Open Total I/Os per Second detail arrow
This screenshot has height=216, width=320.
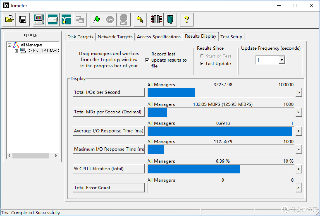click(299, 92)
